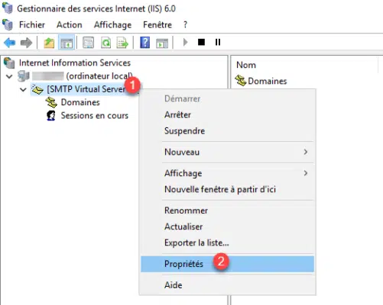This screenshot has height=305, width=383.
Task: Select Arrêter in the context menu
Action: (x=177, y=114)
